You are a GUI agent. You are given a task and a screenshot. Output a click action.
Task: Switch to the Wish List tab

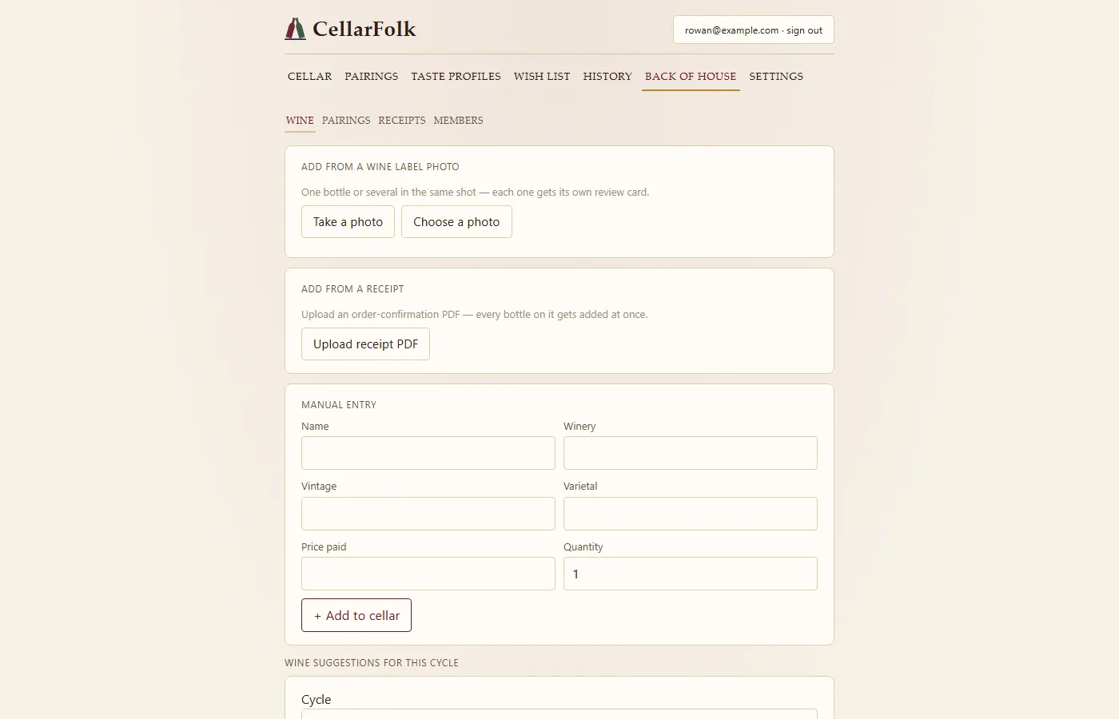[542, 77]
